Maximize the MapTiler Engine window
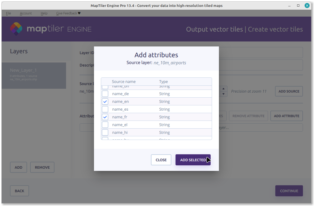 point(298,6)
